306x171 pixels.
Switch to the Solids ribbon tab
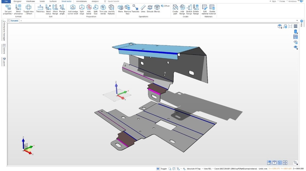click(42, 2)
